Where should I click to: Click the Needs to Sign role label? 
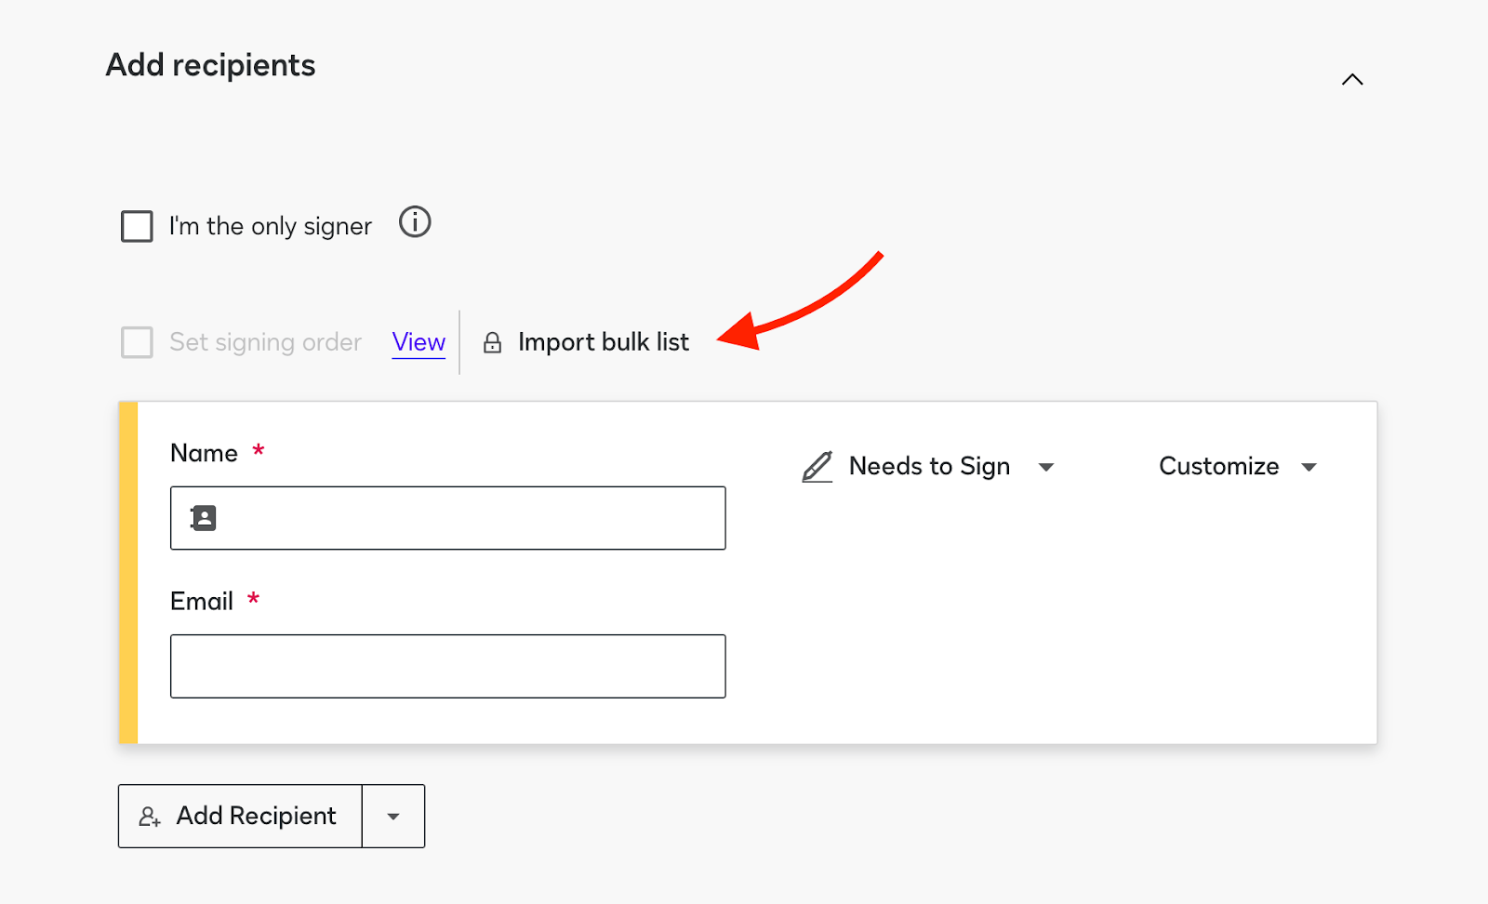[929, 466]
